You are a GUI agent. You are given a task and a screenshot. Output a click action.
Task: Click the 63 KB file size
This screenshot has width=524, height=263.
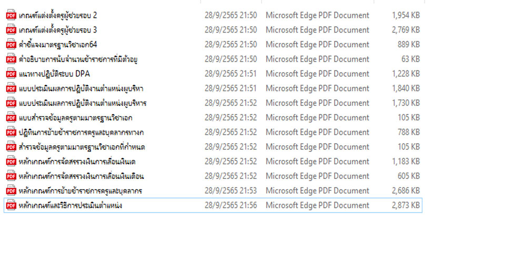pyautogui.click(x=410, y=59)
